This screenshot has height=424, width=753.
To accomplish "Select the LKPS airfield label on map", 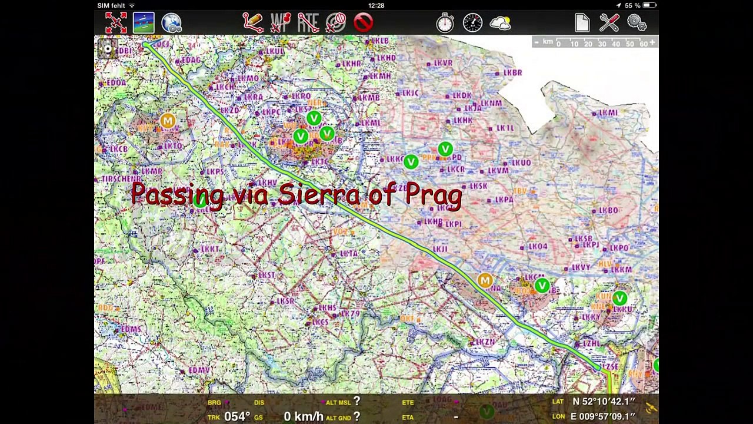I will (x=215, y=171).
